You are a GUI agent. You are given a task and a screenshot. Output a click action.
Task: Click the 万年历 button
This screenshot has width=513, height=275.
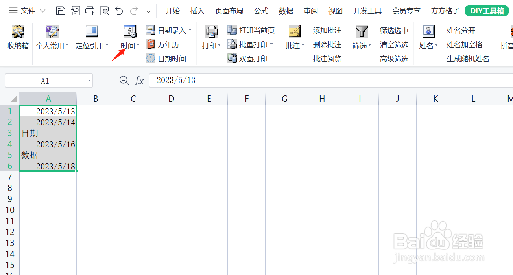162,44
